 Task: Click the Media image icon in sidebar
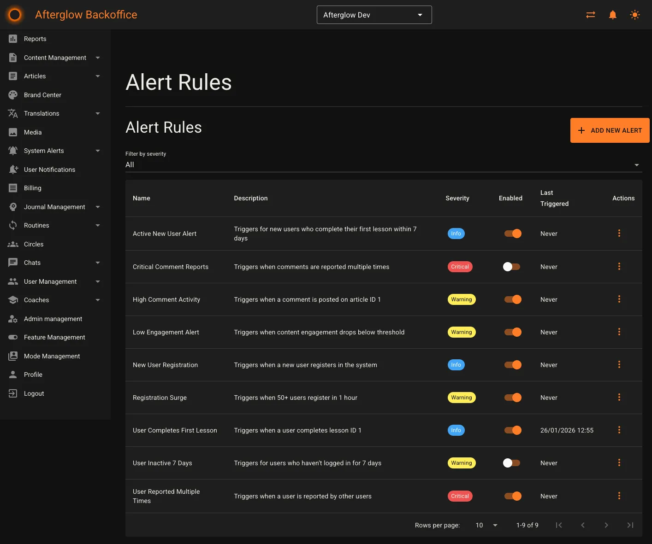(x=13, y=132)
